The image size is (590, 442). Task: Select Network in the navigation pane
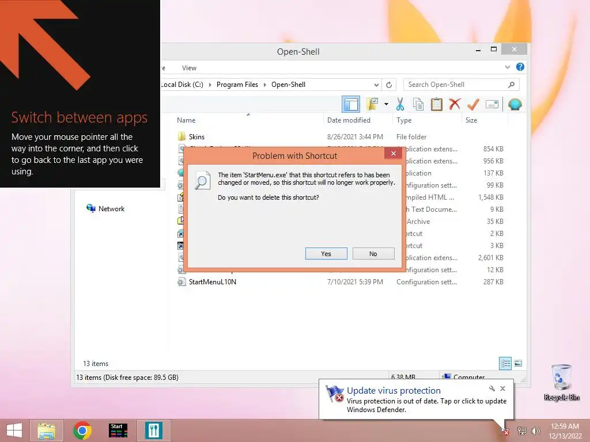point(111,208)
